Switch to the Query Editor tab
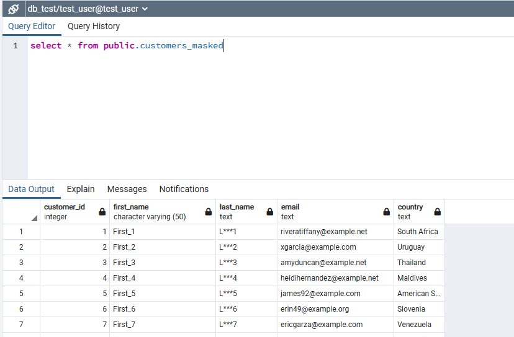Screen dimensions: 514x337 pyautogui.click(x=32, y=26)
